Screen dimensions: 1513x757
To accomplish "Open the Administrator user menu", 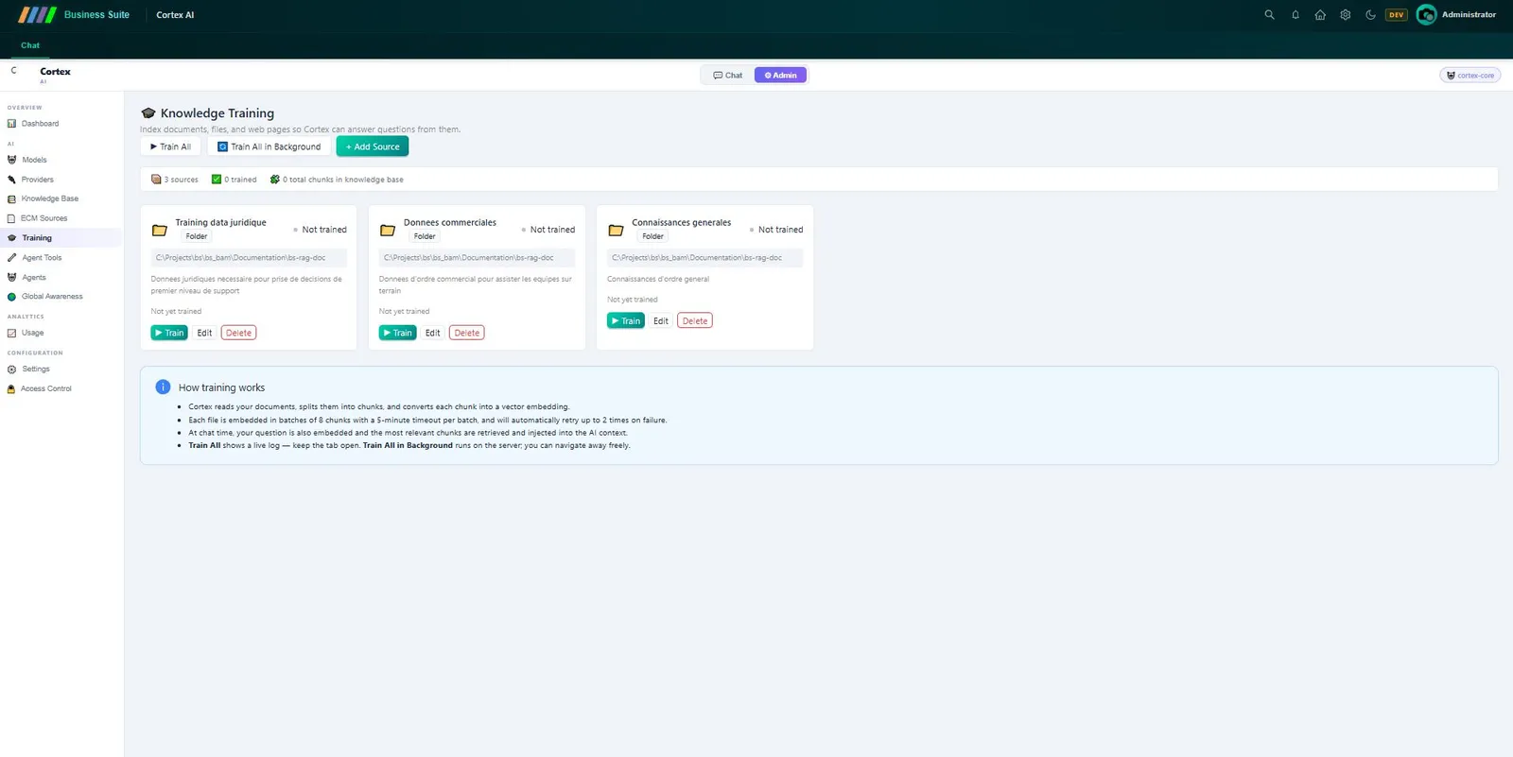I will tap(1456, 15).
